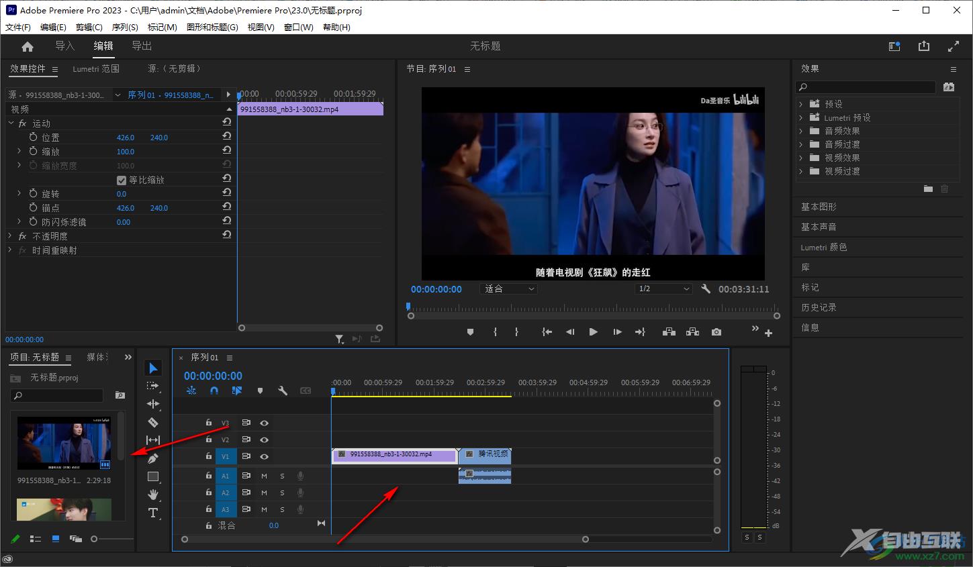Select the Track Select Forward tool
The image size is (973, 567).
click(x=153, y=386)
